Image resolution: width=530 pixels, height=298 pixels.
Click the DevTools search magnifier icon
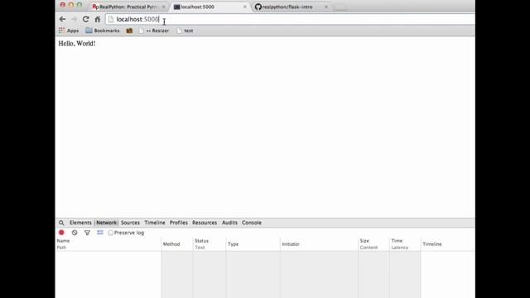[x=61, y=223]
